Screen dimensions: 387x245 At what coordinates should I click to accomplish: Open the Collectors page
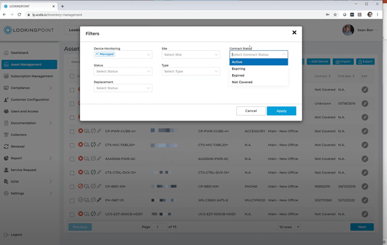(19, 135)
